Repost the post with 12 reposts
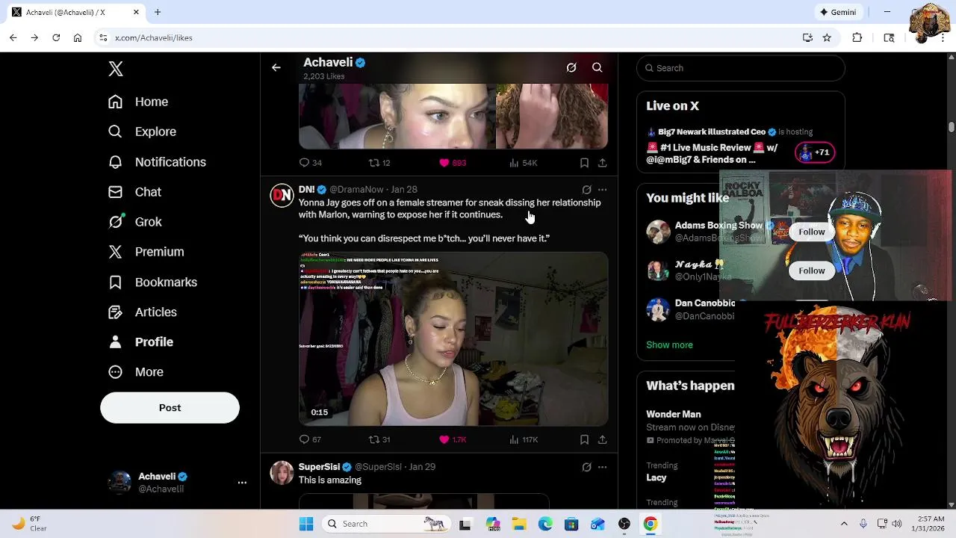The width and height of the screenshot is (956, 538). click(x=379, y=163)
